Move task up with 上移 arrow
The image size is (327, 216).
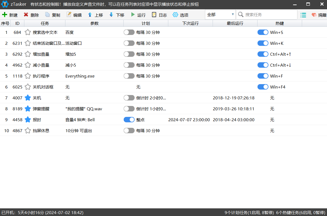point(90,14)
